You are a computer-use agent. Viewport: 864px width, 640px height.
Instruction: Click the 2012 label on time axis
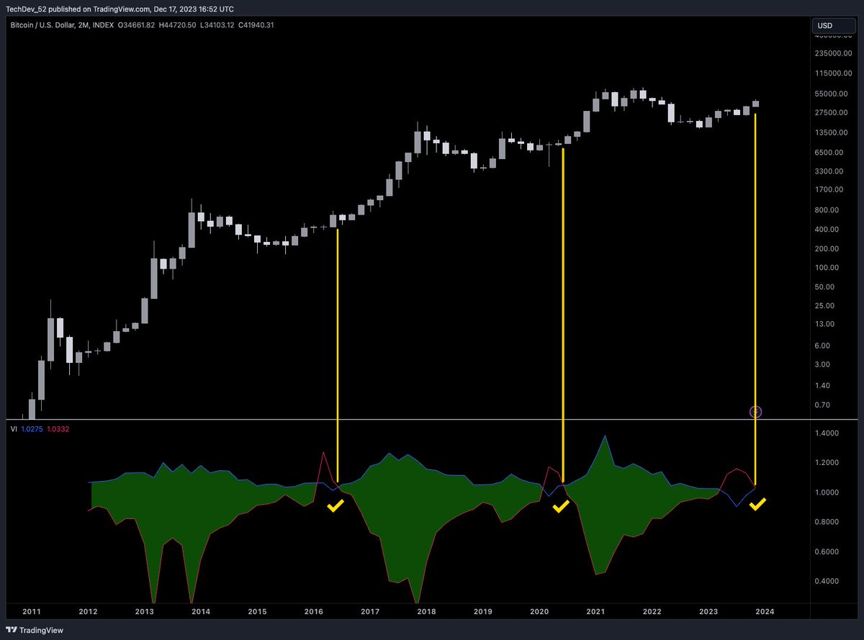coord(88,611)
